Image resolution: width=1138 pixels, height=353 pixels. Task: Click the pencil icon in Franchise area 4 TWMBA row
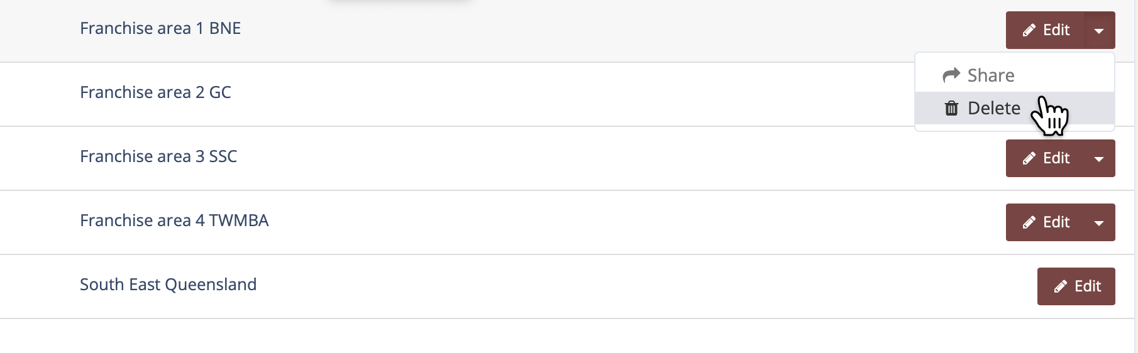pyautogui.click(x=1029, y=222)
